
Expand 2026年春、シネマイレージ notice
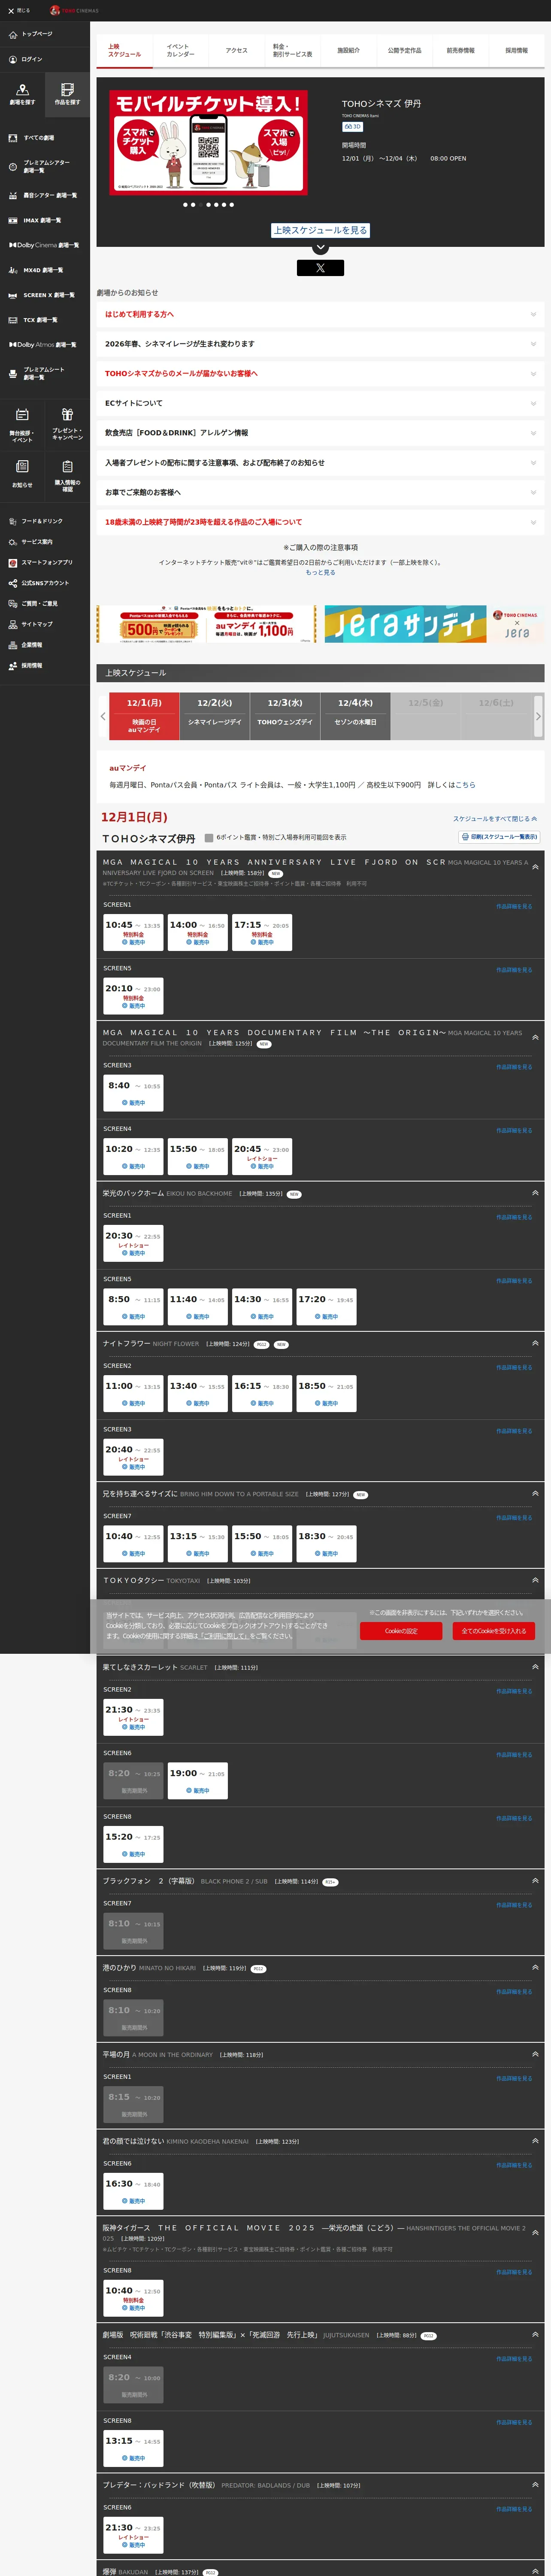click(x=320, y=344)
